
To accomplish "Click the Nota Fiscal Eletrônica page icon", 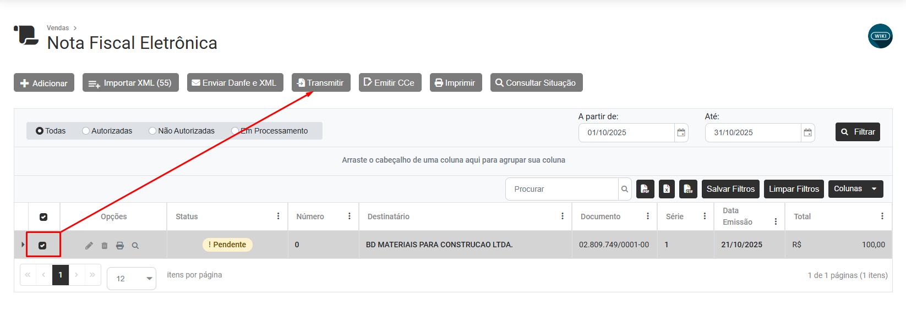I will (x=26, y=35).
